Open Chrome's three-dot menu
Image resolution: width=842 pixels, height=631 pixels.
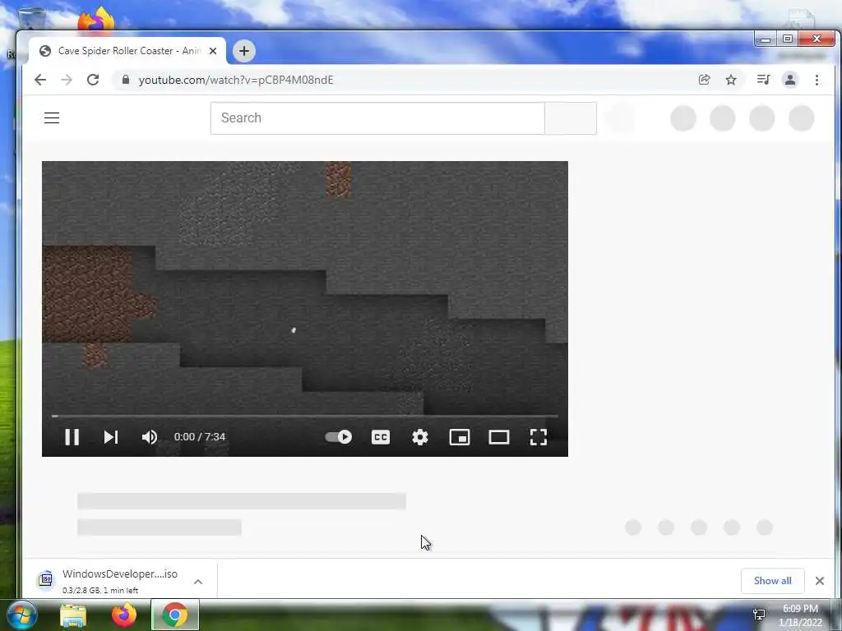(x=817, y=80)
